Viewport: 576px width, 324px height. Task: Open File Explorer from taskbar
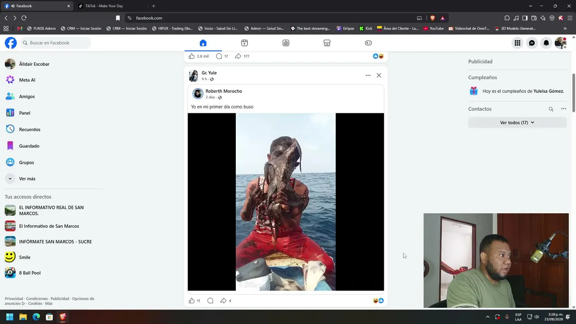23,317
